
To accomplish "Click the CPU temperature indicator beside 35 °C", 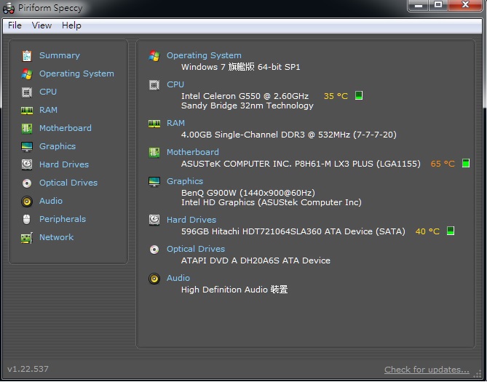I will pyautogui.click(x=359, y=96).
